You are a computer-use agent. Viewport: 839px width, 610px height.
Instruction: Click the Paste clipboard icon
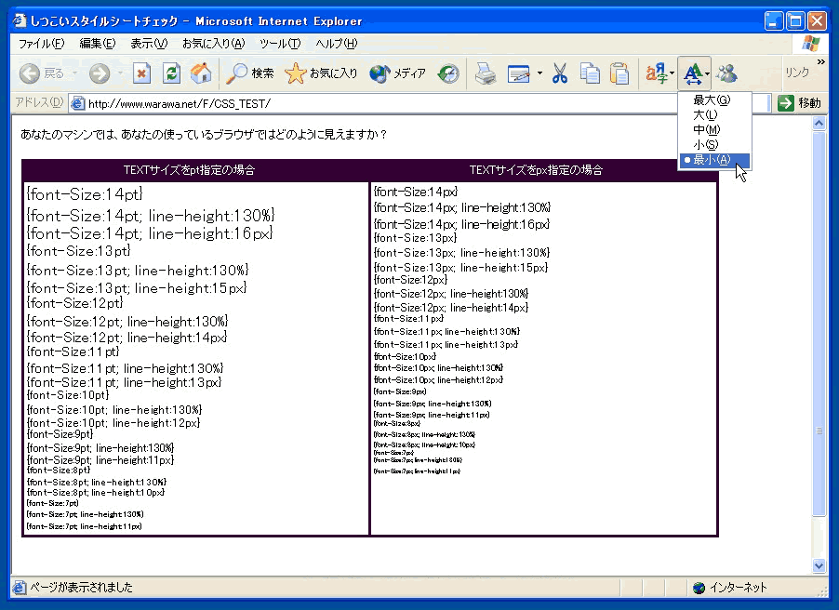[x=619, y=73]
